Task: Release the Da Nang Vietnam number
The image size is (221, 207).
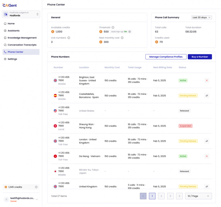Action: (x=207, y=156)
